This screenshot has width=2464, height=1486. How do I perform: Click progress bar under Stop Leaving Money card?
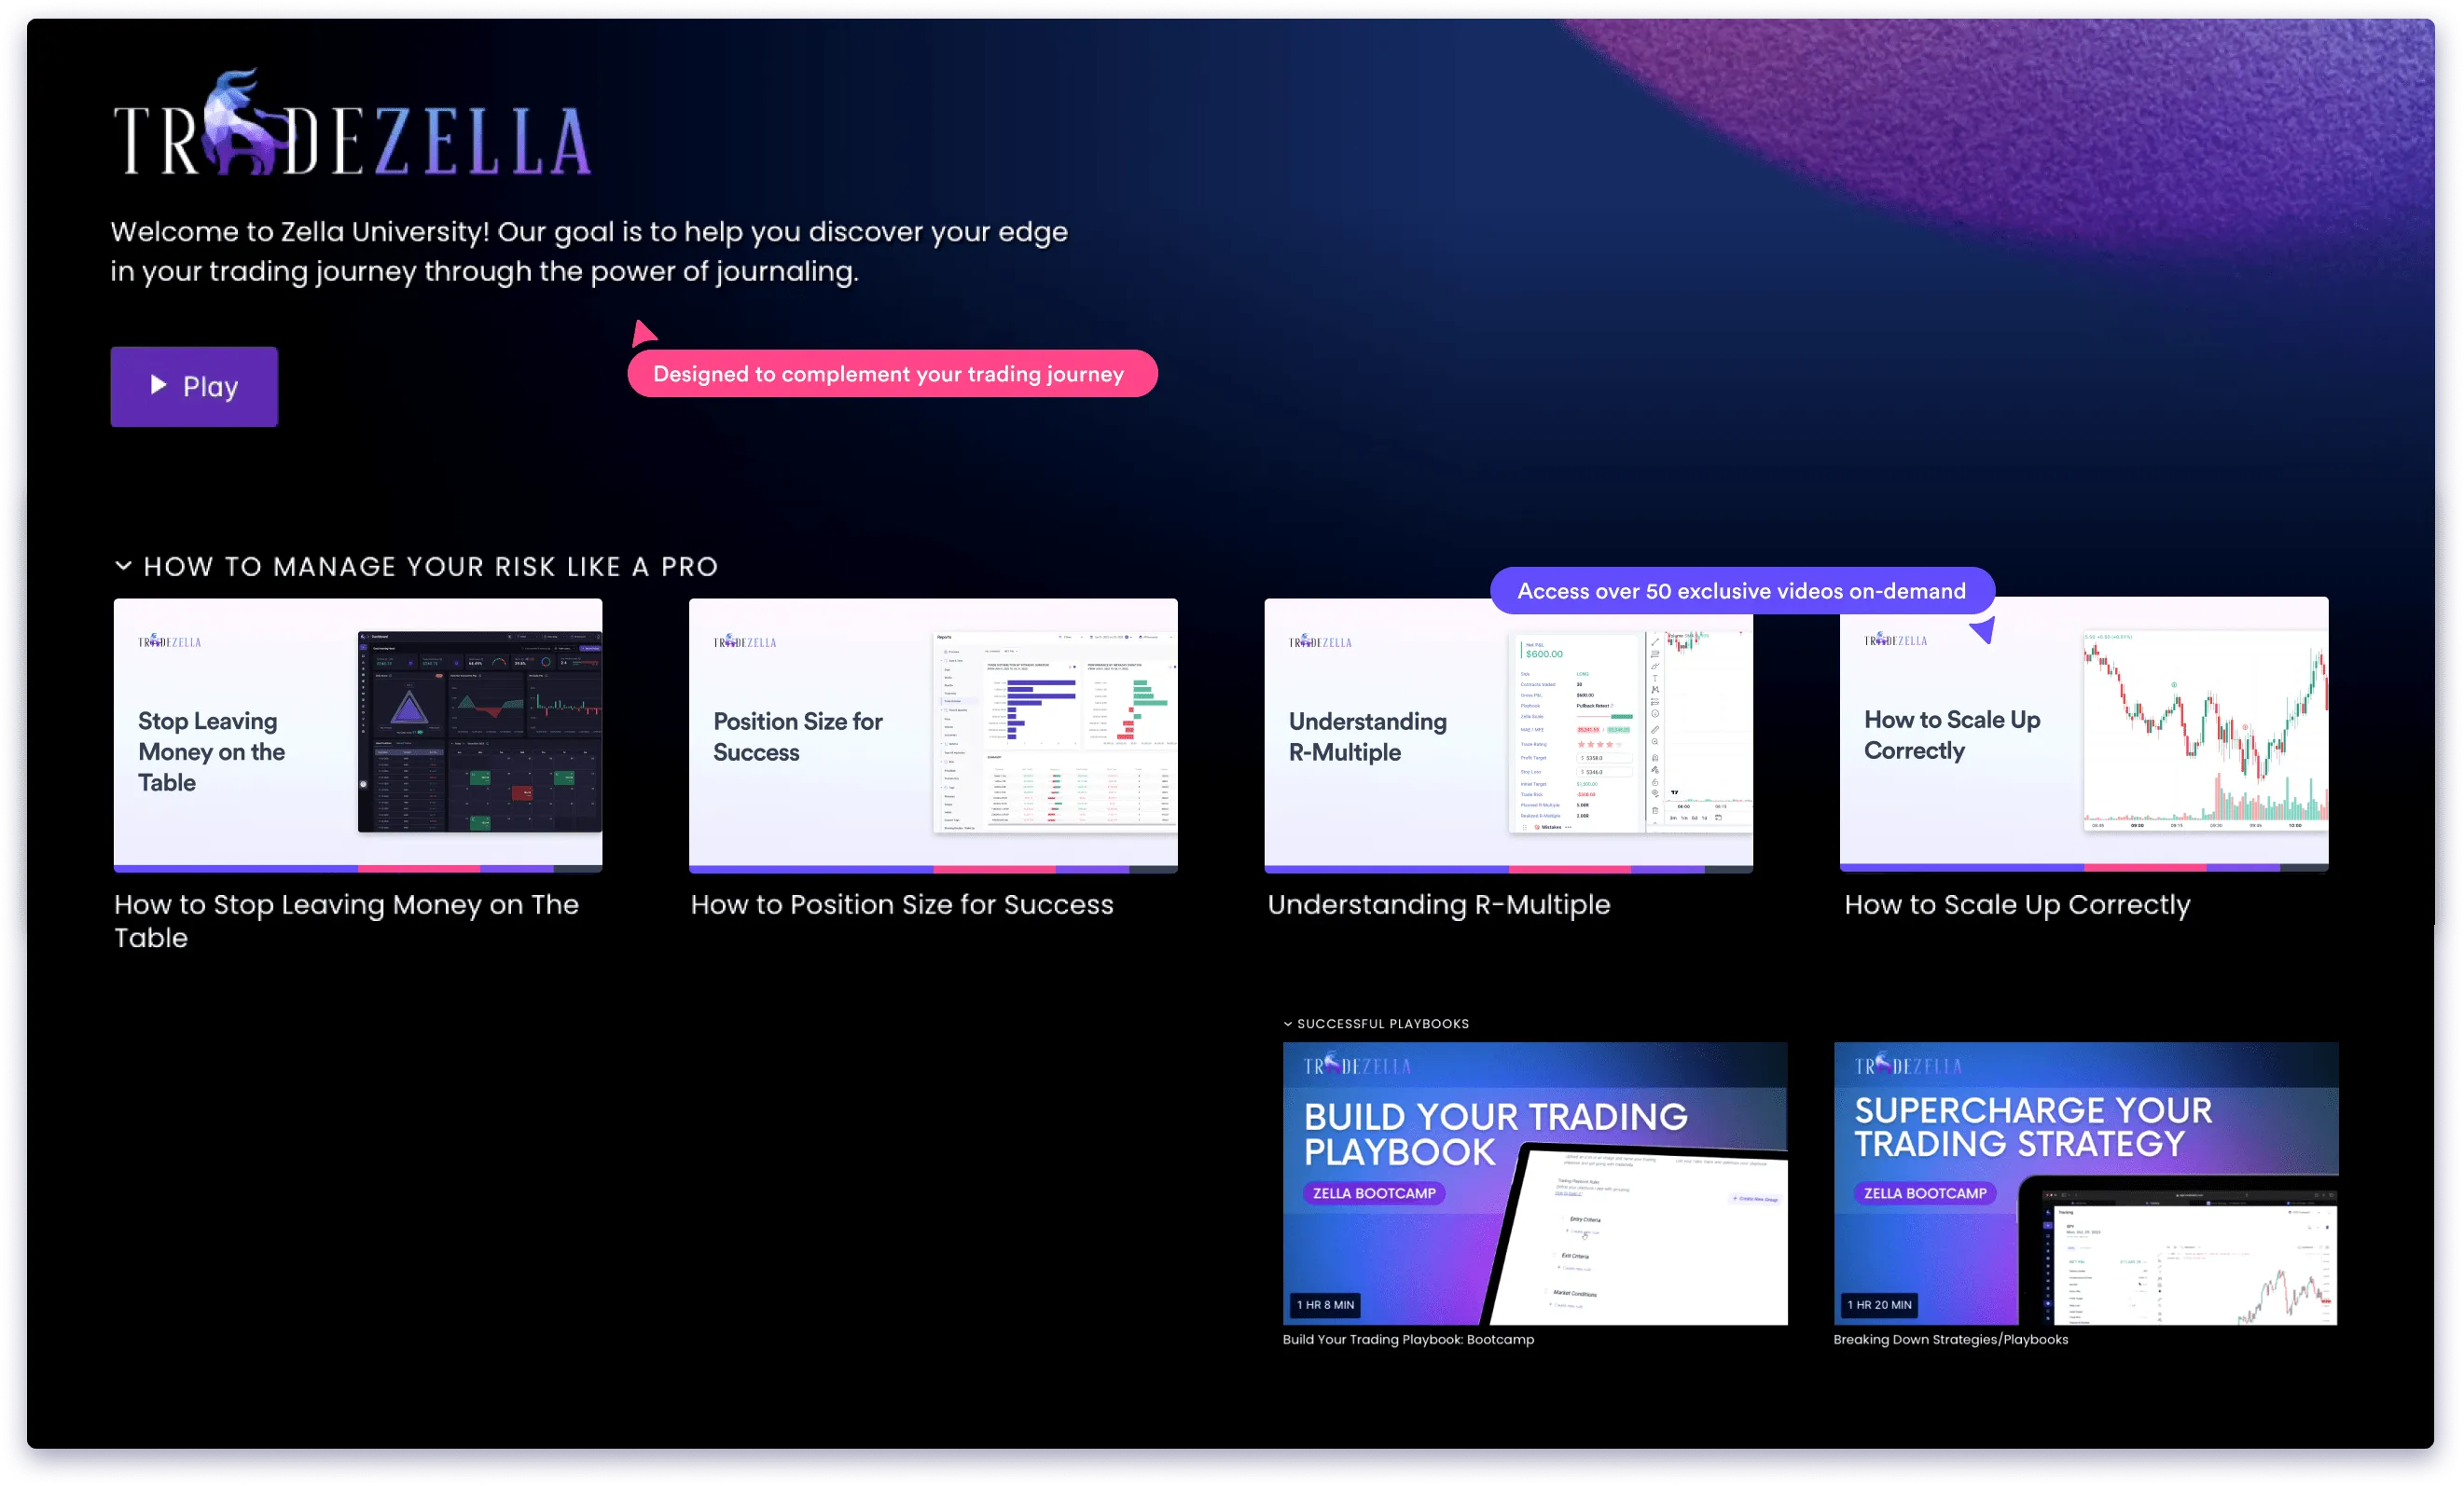click(x=357, y=869)
